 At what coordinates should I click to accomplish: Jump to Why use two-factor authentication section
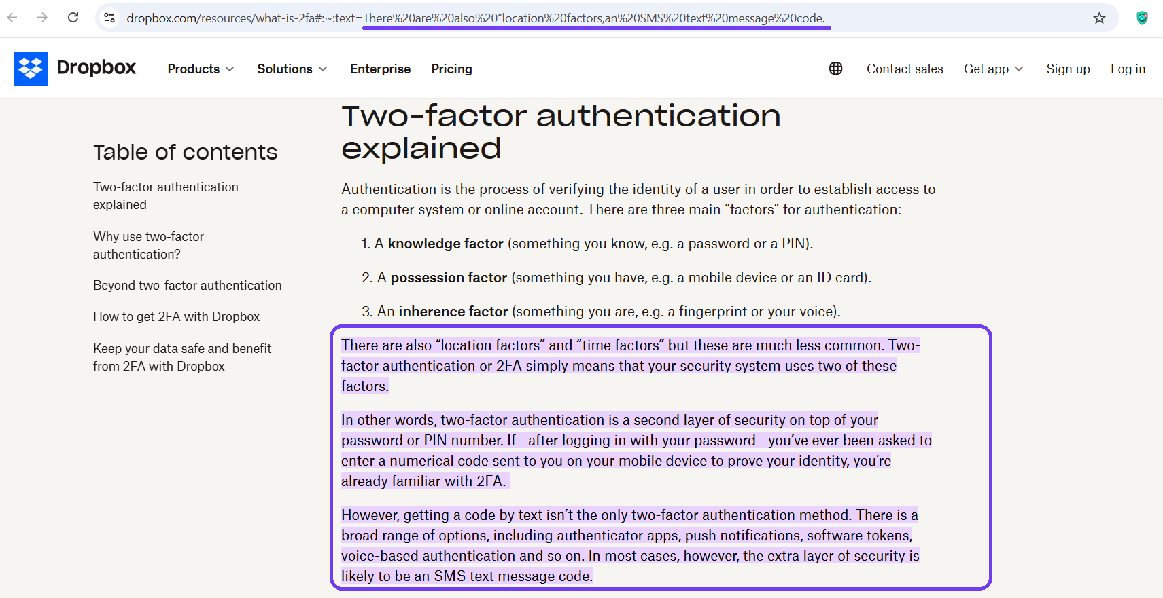148,245
